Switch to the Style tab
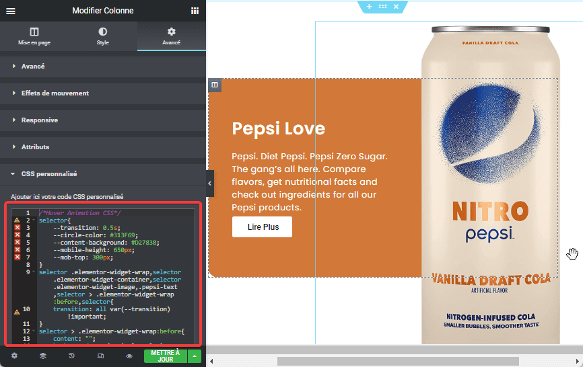583x367 pixels. click(102, 36)
